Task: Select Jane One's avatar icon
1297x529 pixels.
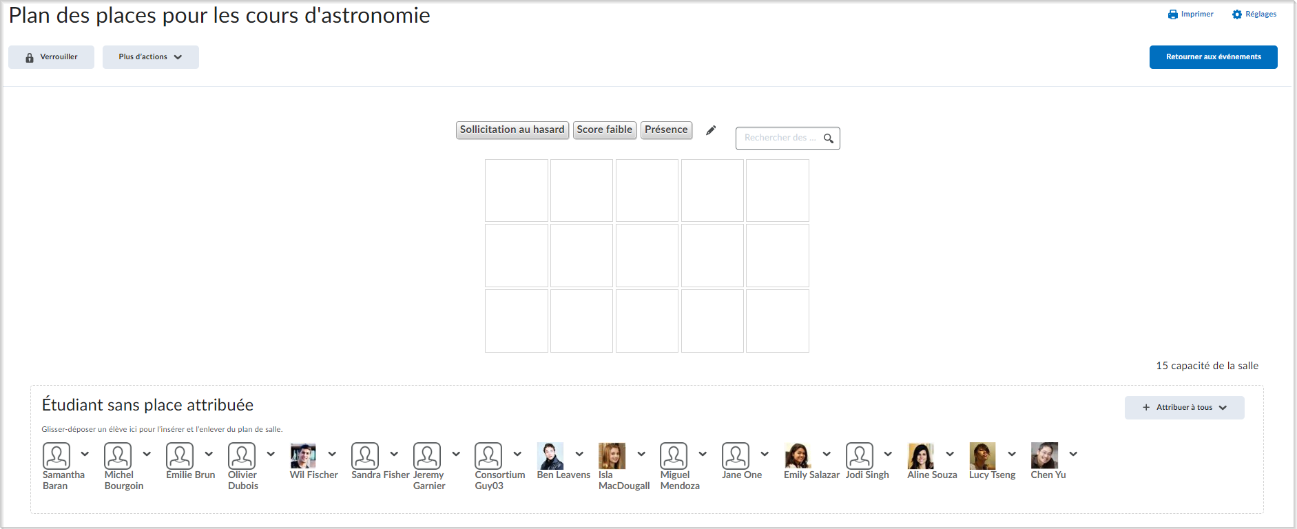Action: [x=736, y=456]
